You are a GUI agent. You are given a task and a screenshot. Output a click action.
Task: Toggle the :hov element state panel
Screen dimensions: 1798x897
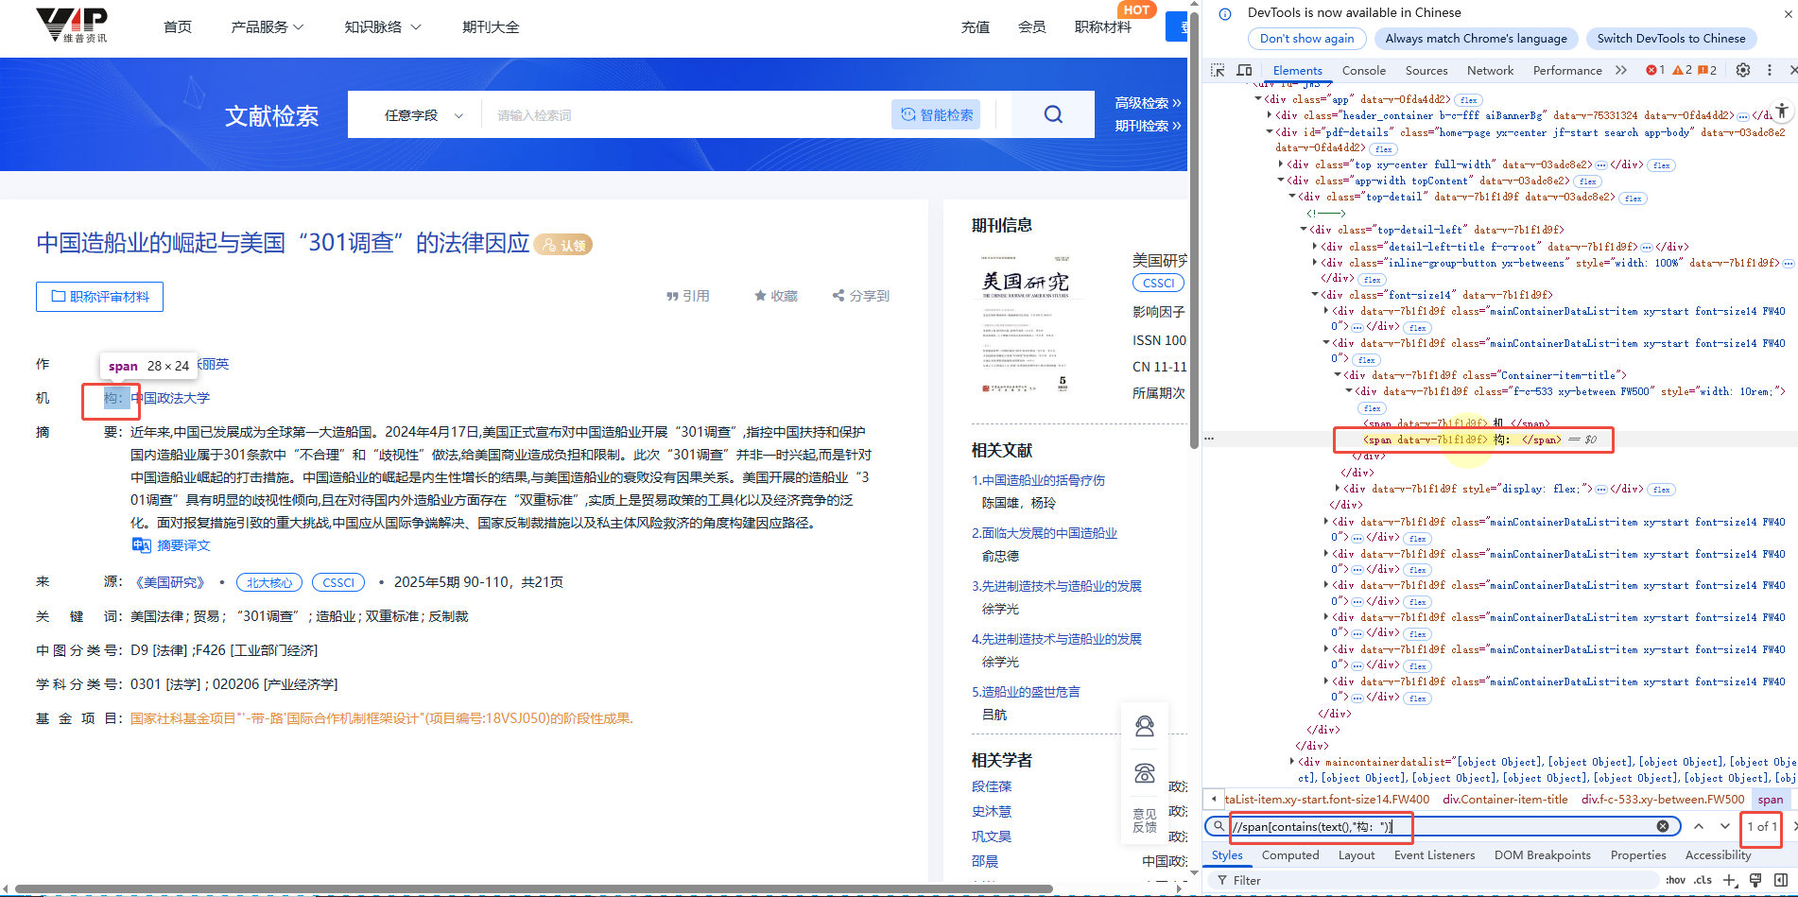[1675, 880]
